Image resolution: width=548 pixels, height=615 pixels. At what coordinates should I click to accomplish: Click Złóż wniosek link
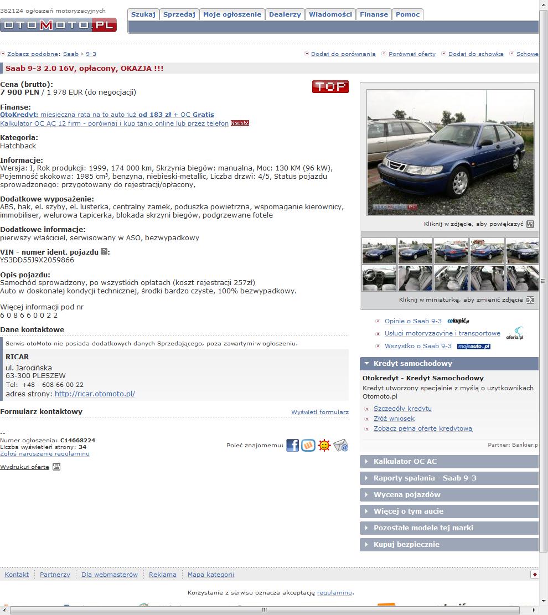point(394,418)
